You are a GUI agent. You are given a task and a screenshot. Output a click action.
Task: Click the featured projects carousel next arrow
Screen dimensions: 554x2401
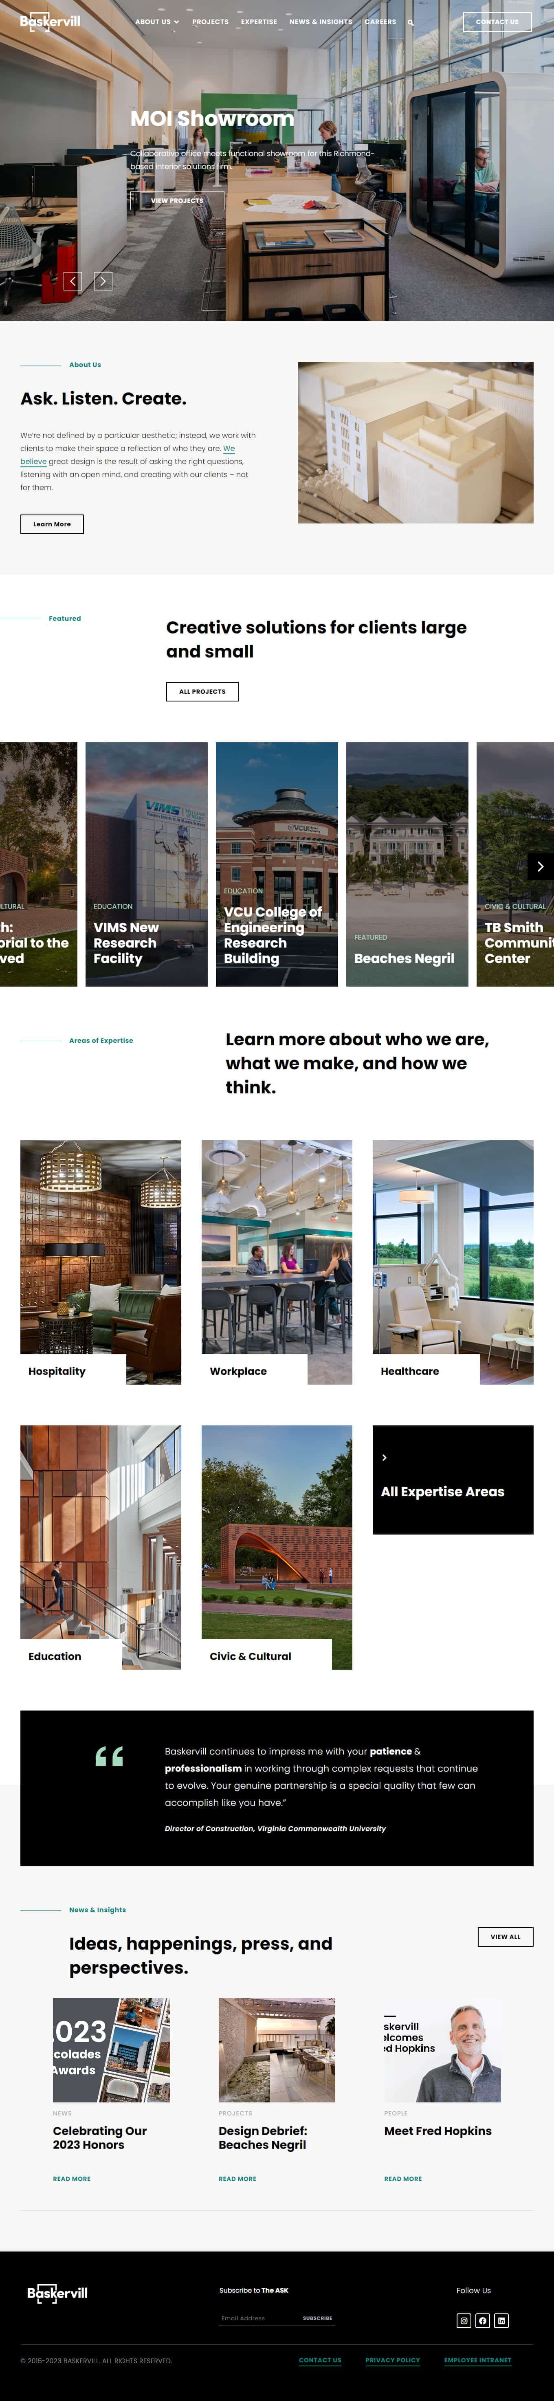(x=540, y=866)
